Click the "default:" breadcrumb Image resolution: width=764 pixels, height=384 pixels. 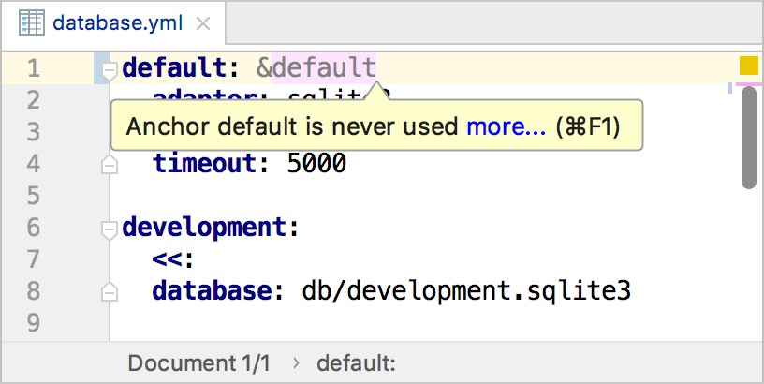point(356,363)
